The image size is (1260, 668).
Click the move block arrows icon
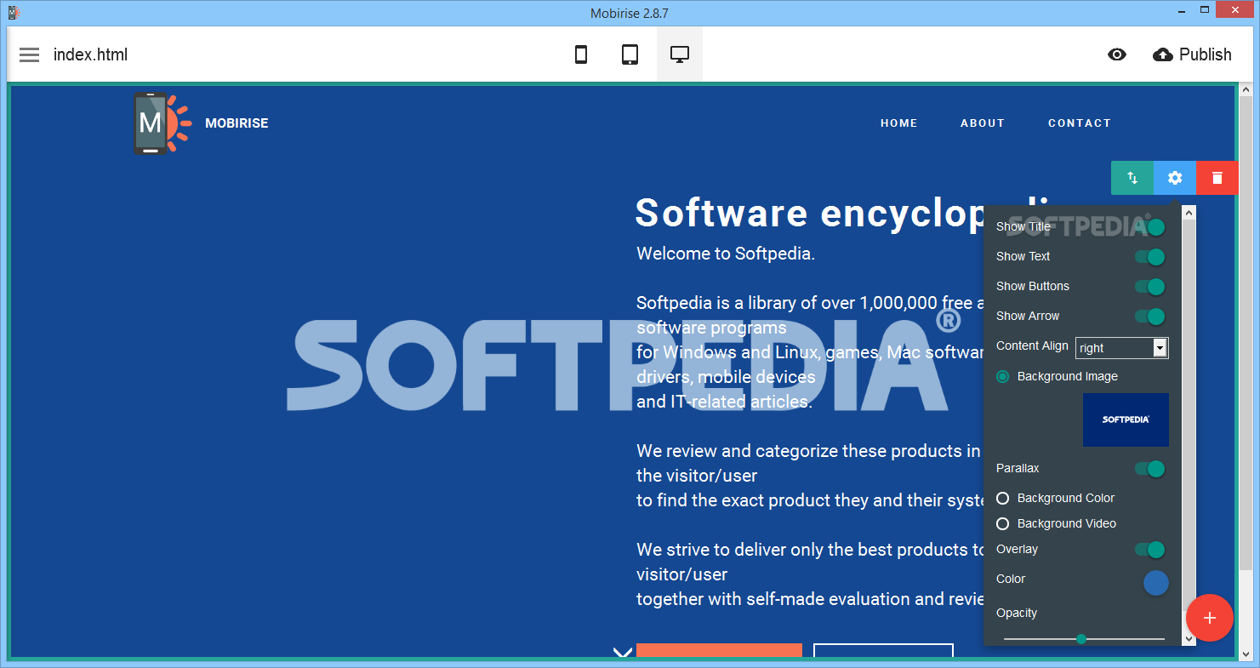point(1132,178)
